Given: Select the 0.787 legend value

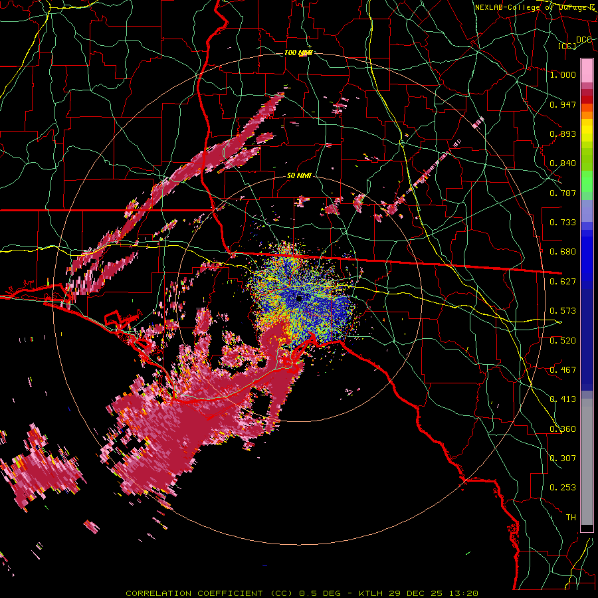Looking at the screenshot, I should coord(563,193).
